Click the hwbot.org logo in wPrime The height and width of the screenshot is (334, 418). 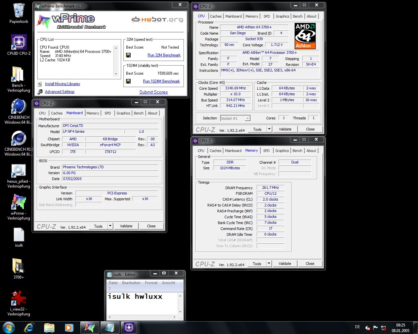coord(157,20)
